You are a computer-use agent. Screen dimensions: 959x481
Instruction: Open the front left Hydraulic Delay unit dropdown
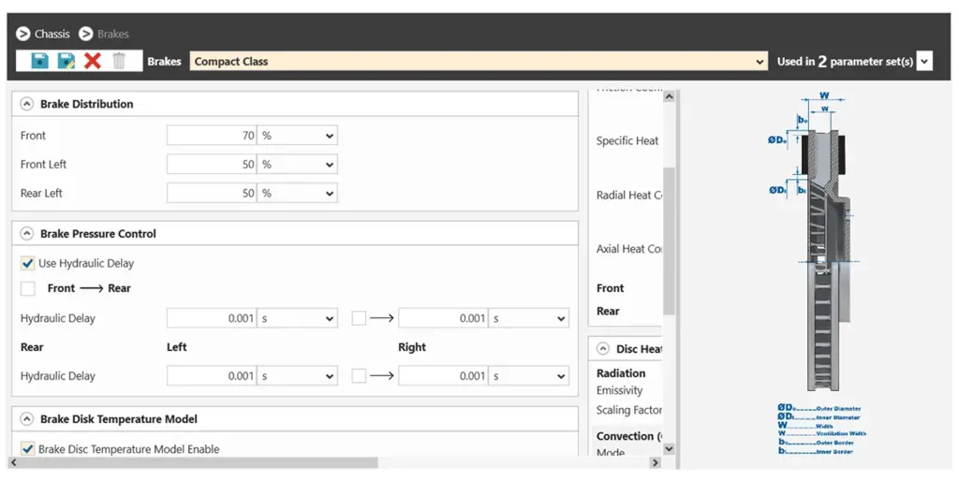(297, 318)
